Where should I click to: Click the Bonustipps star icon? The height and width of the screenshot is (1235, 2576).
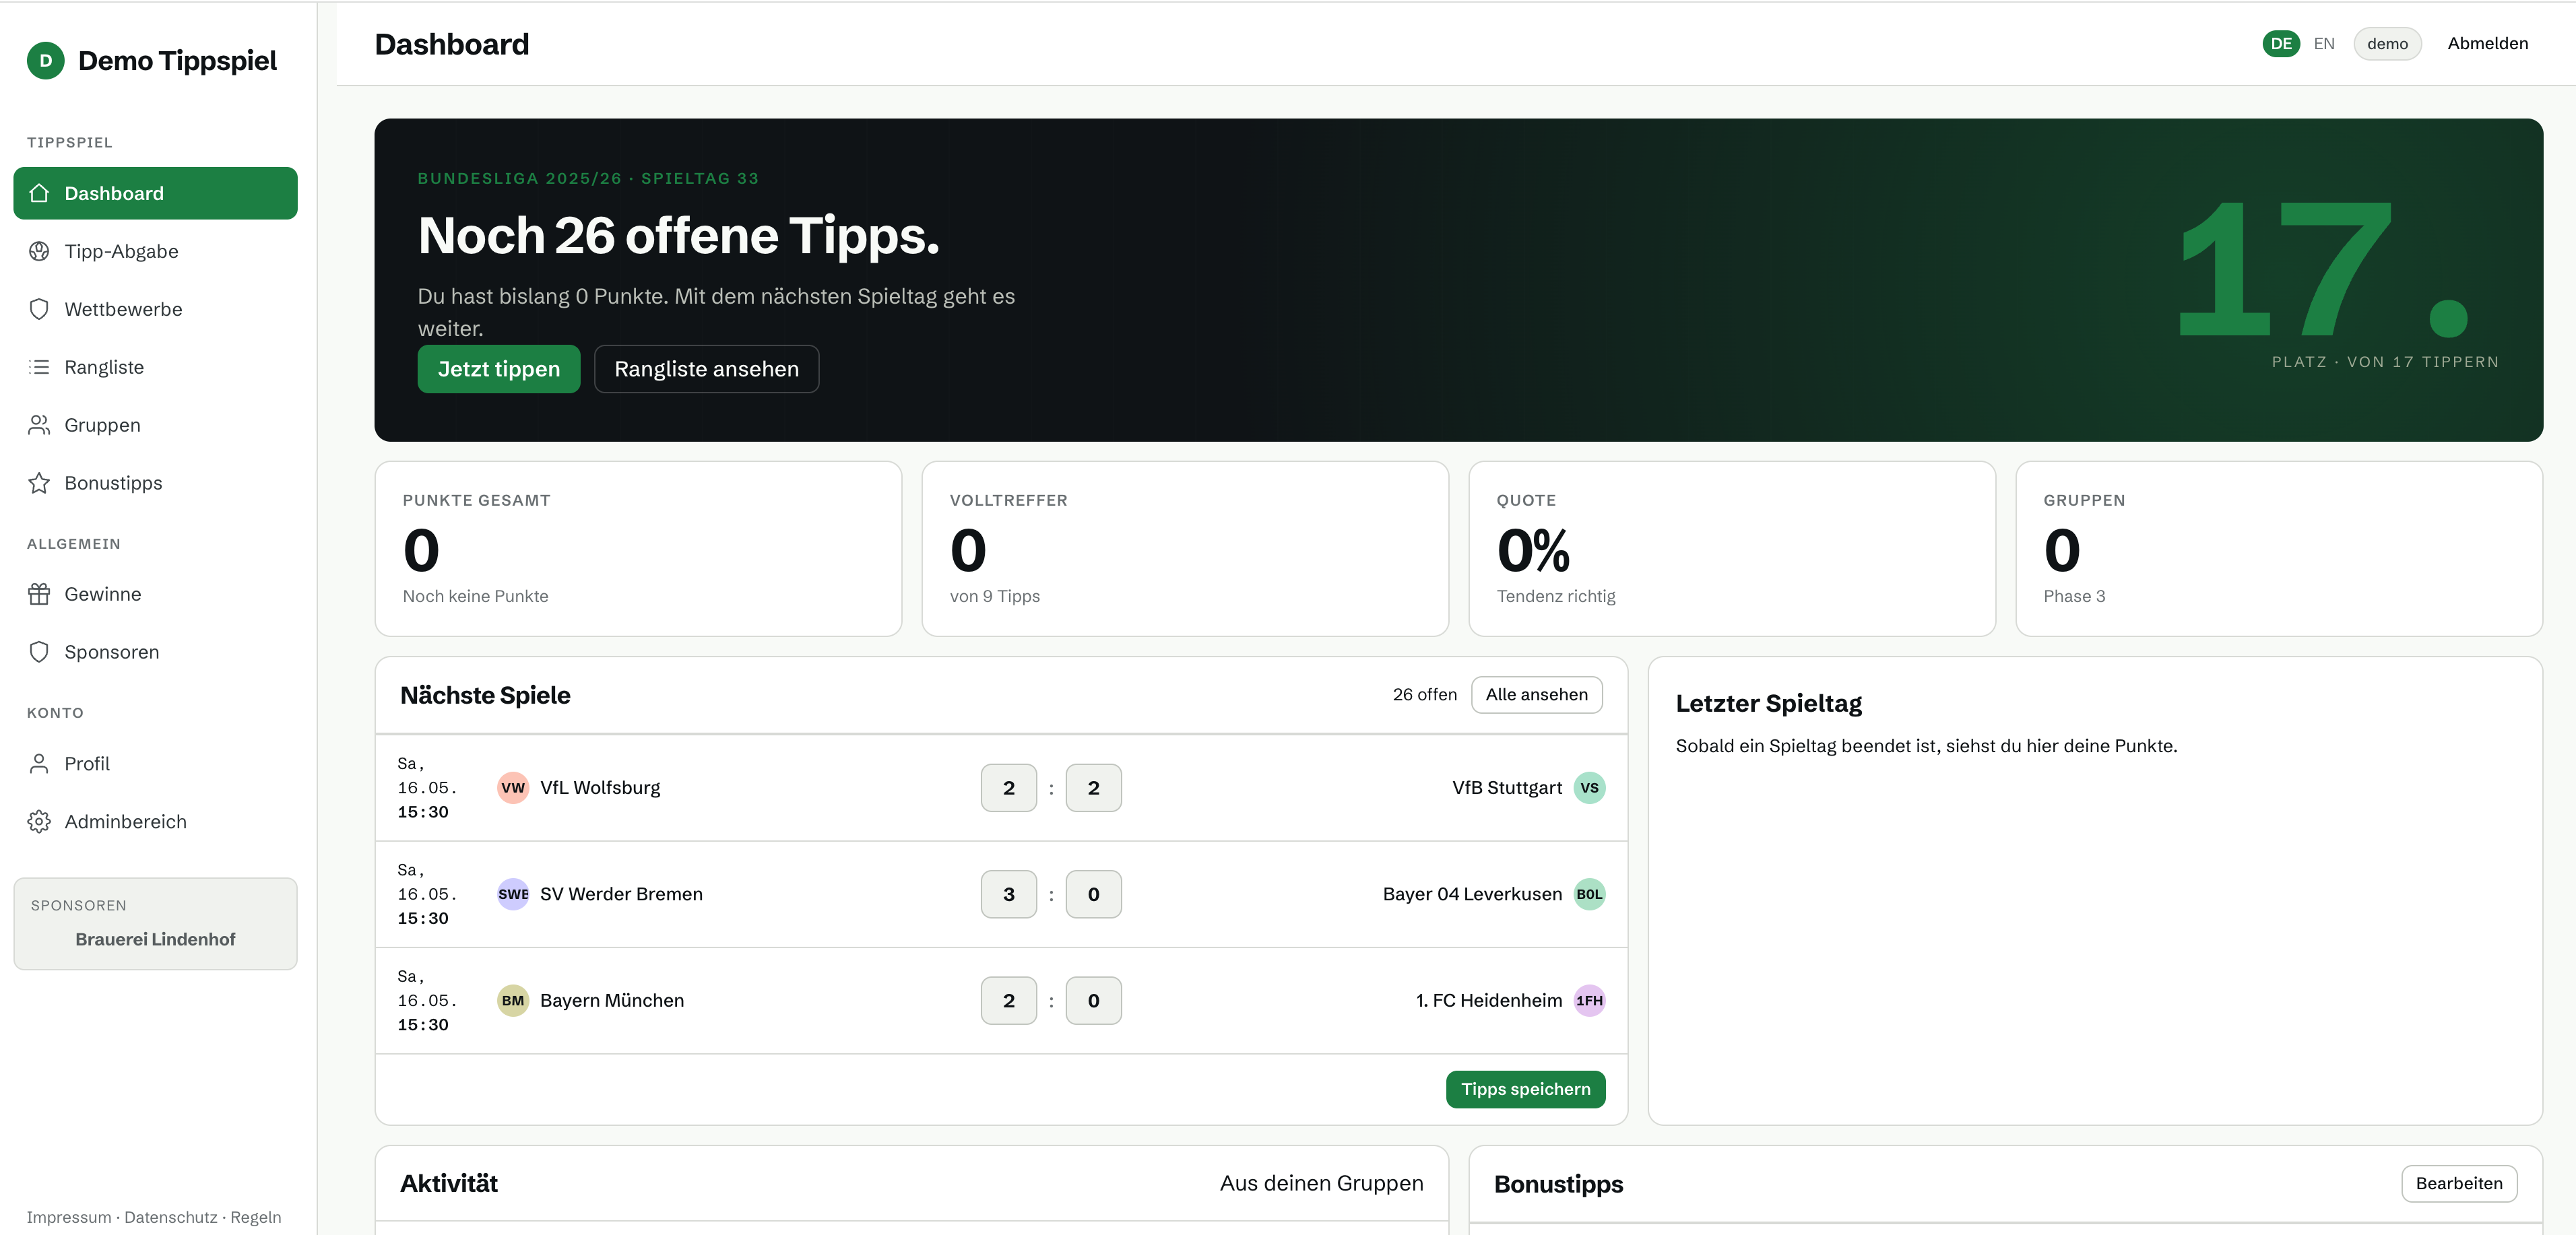[x=39, y=483]
